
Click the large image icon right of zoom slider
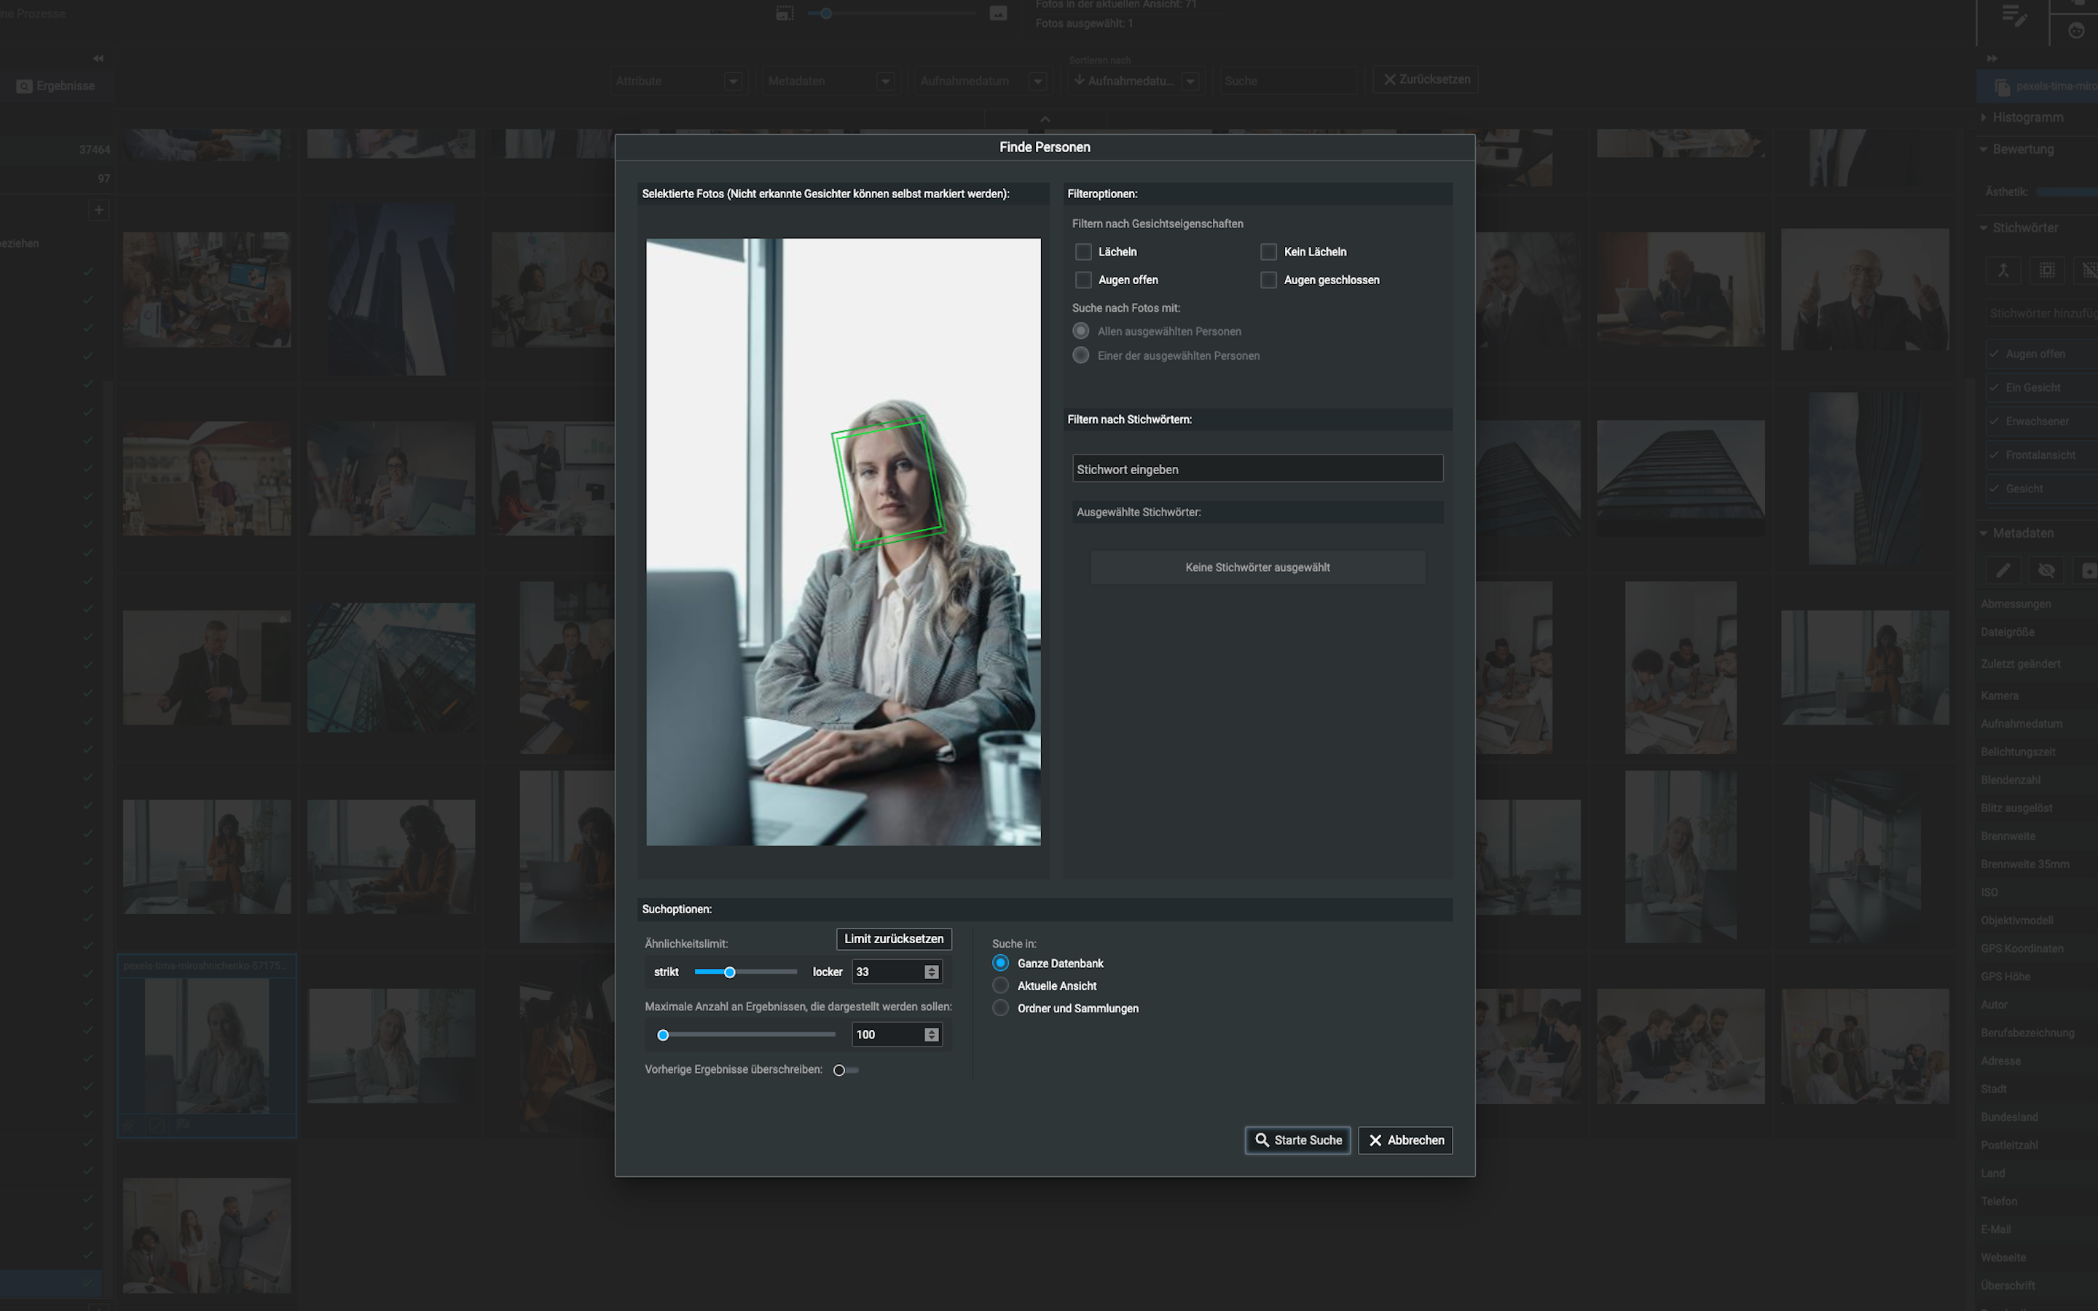(x=999, y=13)
